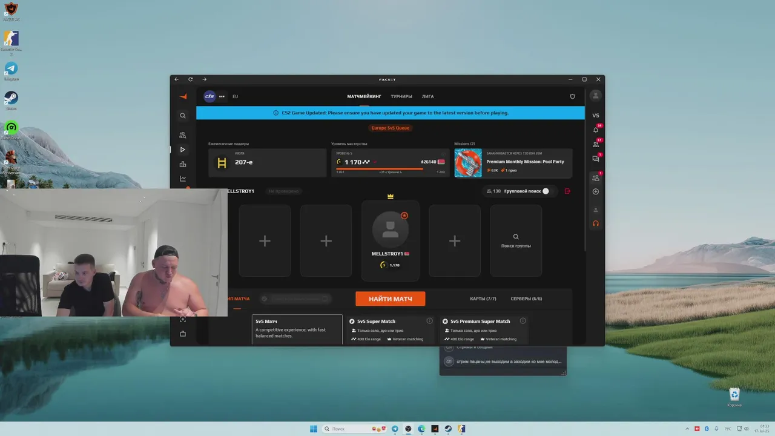Click the orange headphones icon
The height and width of the screenshot is (436, 775).
(x=596, y=223)
